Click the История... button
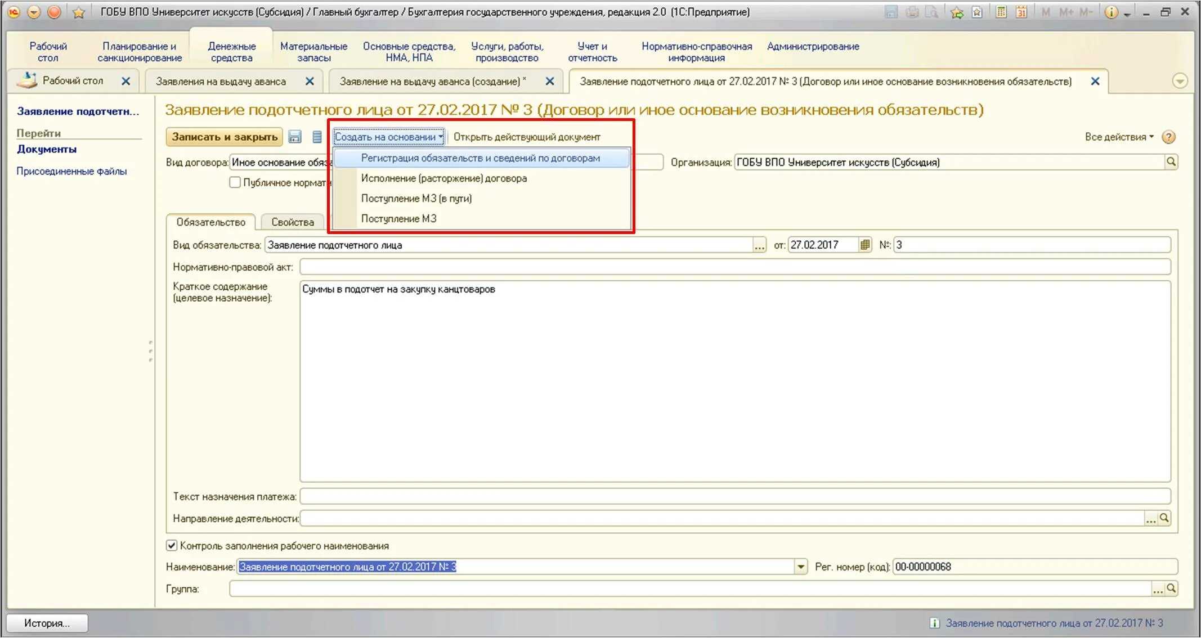Viewport: 1201px width, 638px height. (47, 623)
